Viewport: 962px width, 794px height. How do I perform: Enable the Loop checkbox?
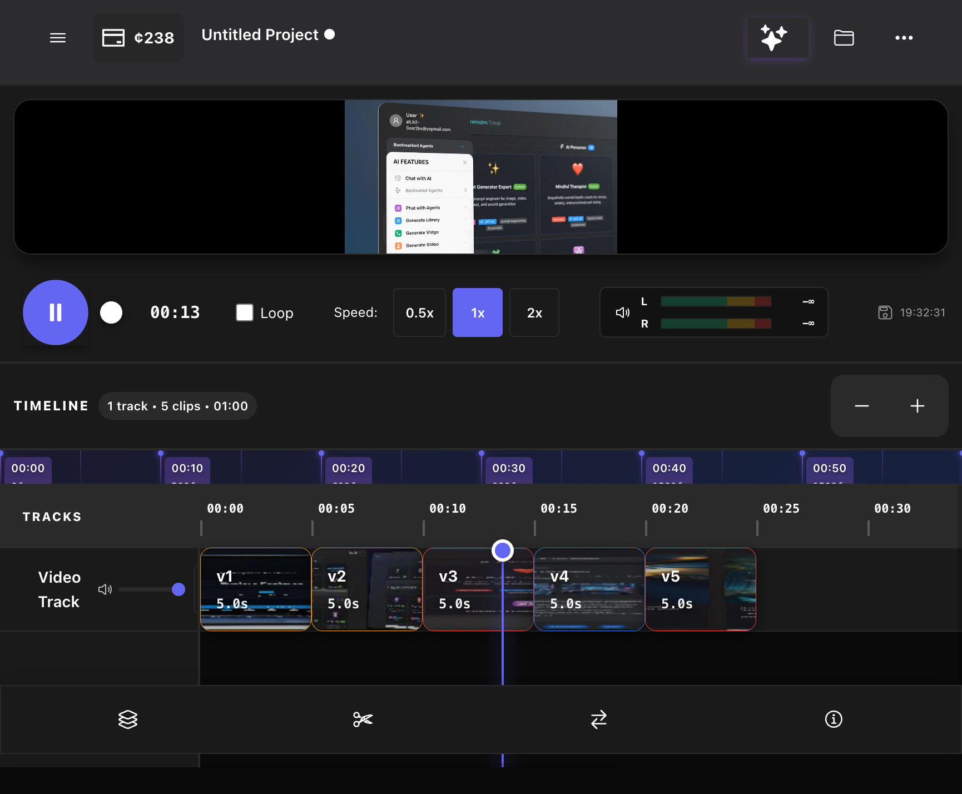click(x=244, y=312)
